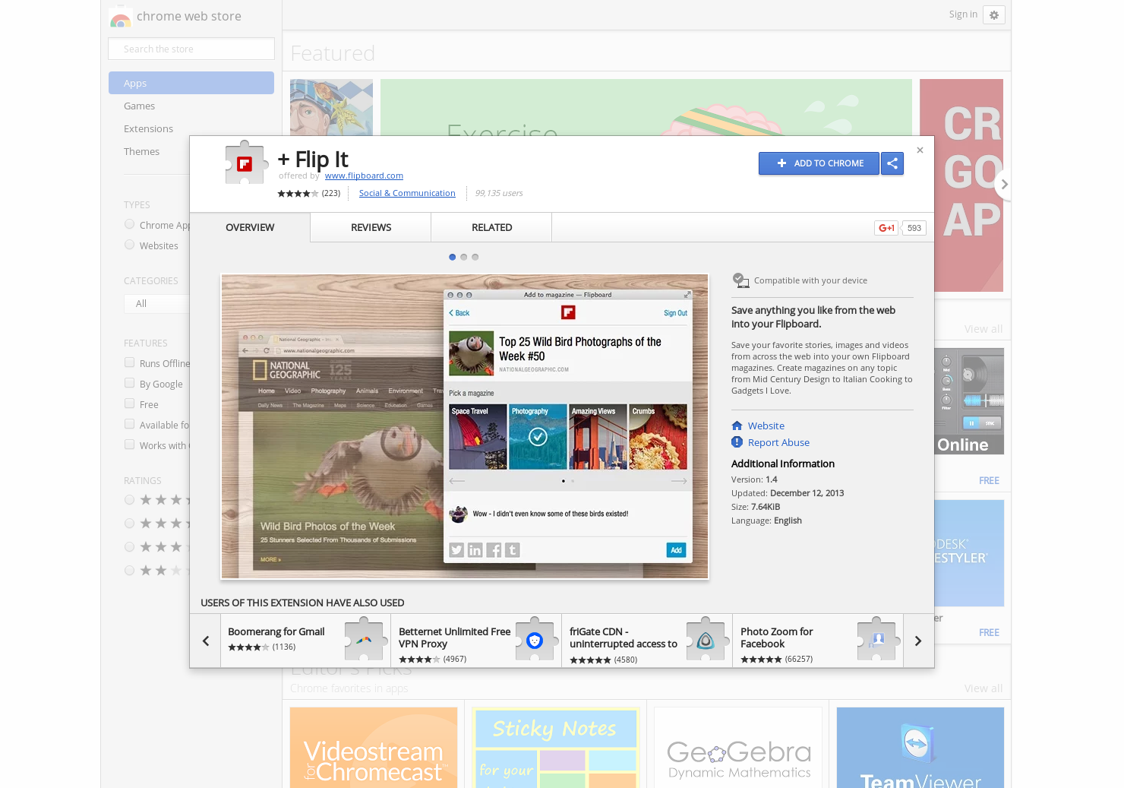Switch to the Reviews tab
Image resolution: width=1124 pixels, height=788 pixels.
click(x=370, y=227)
